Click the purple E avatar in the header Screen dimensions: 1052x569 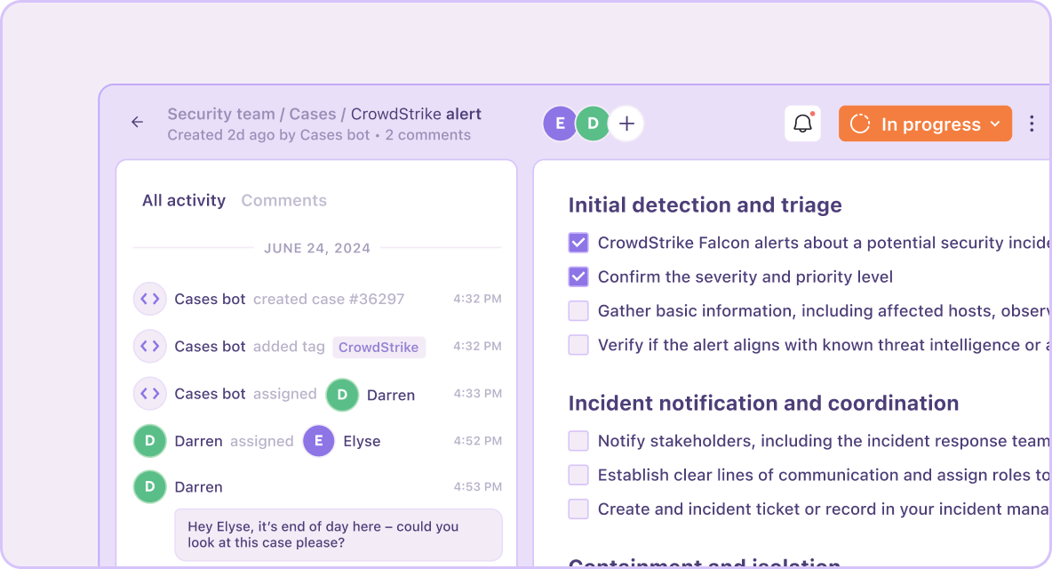pos(560,124)
